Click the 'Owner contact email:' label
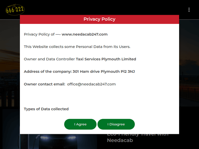Screen dimensions: 199x149 tap(44, 84)
